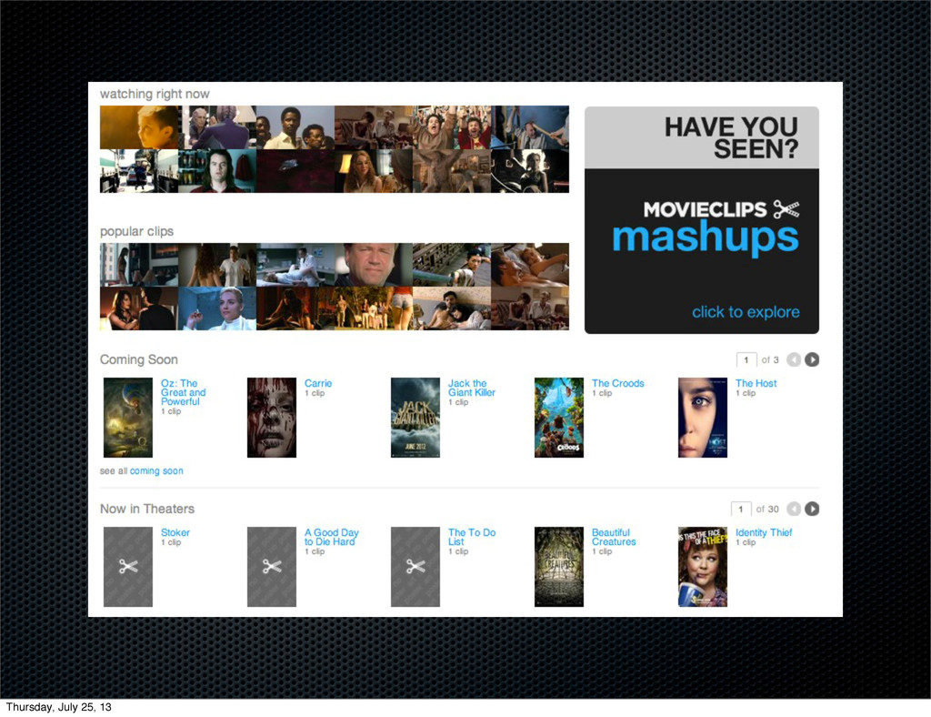Click The To Do List title link
The image size is (931, 717).
[472, 537]
